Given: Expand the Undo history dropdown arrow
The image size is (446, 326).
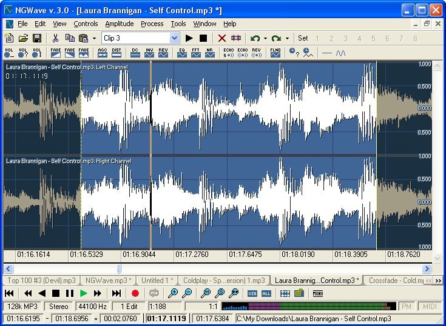Looking at the screenshot, I should tap(265, 38).
